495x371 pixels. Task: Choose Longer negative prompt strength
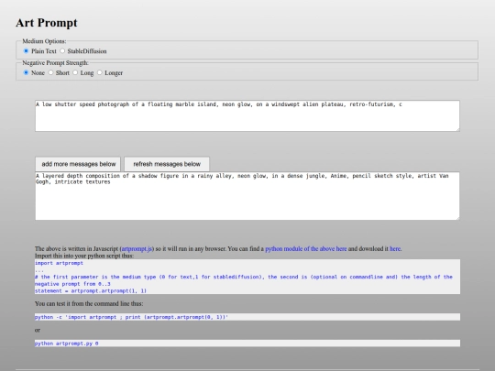click(x=100, y=72)
